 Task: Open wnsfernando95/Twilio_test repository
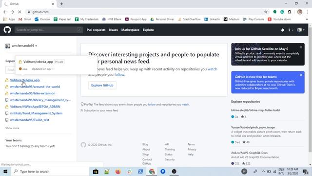(x=29, y=120)
